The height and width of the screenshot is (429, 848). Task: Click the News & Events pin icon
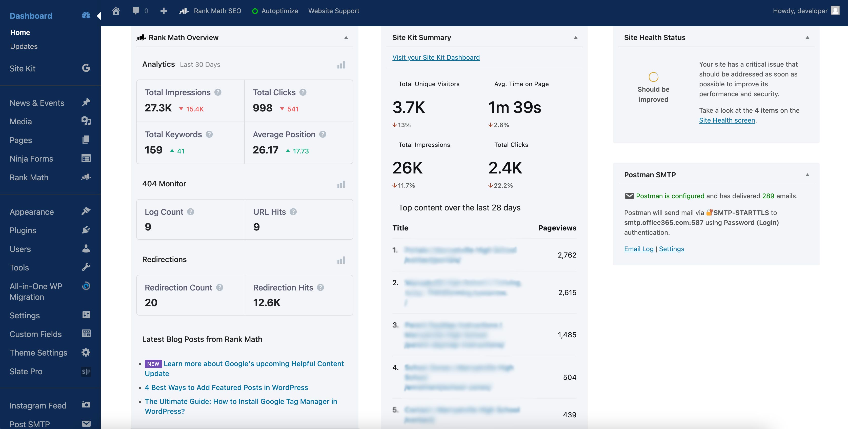86,102
